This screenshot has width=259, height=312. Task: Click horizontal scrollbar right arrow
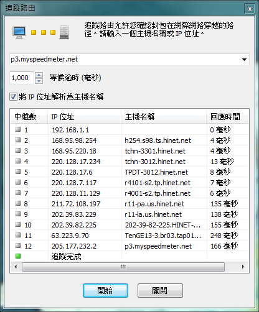(243, 267)
